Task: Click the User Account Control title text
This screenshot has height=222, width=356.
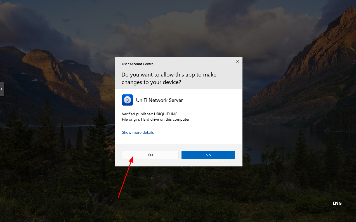Action: (x=138, y=64)
